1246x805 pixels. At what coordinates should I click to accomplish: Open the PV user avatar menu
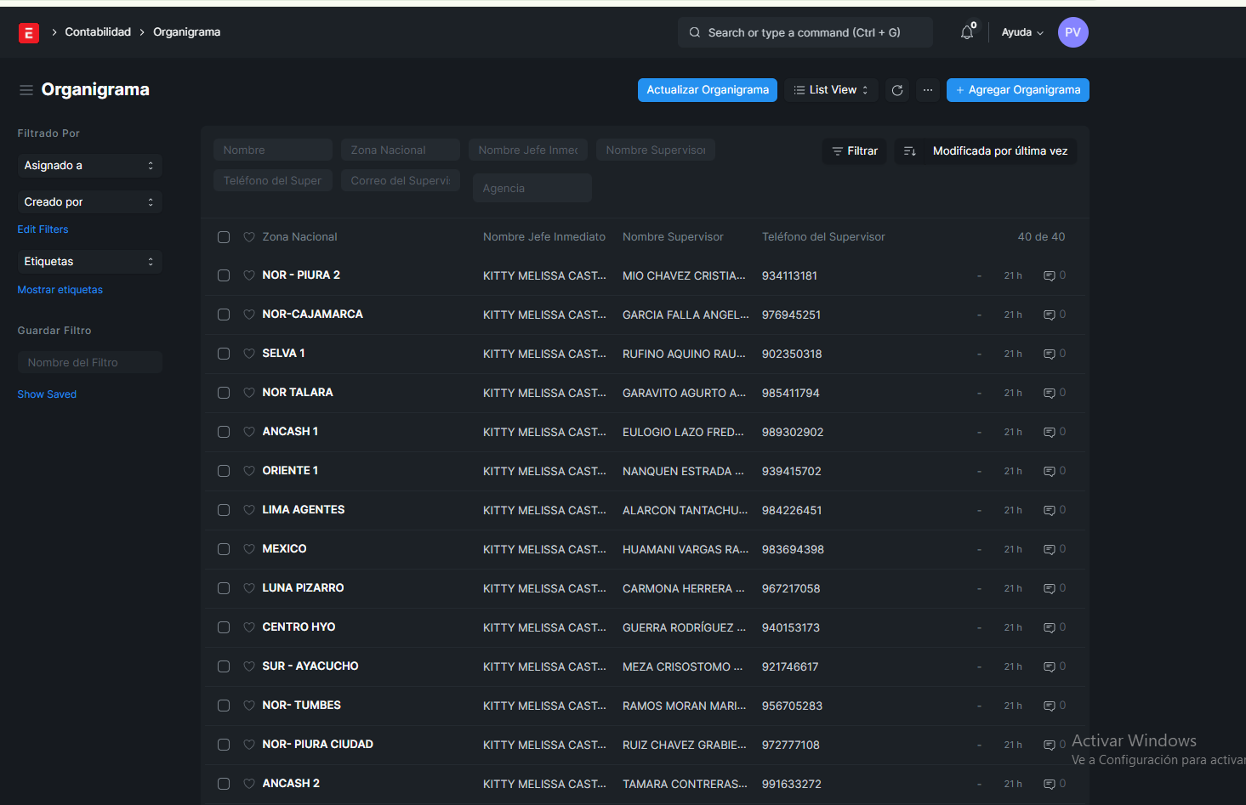coord(1072,32)
